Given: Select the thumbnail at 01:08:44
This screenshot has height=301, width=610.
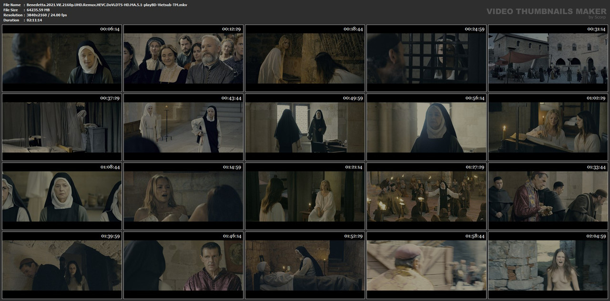Looking at the screenshot, I should [x=61, y=196].
